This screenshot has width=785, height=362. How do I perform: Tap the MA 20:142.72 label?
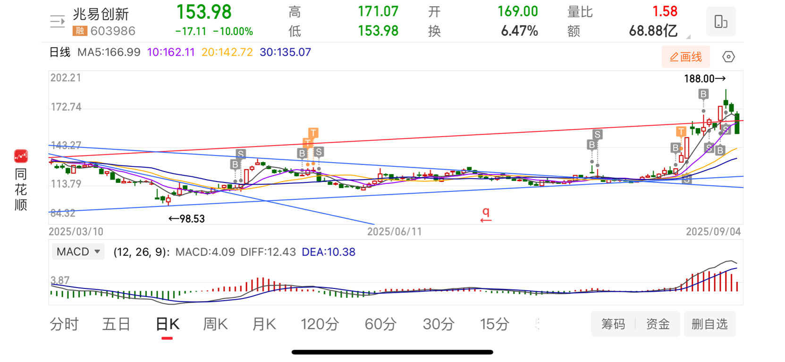227,52
